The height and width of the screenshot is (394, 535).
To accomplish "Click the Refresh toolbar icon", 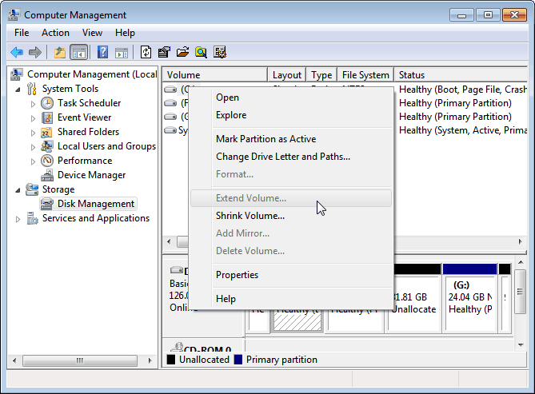I will coord(146,52).
